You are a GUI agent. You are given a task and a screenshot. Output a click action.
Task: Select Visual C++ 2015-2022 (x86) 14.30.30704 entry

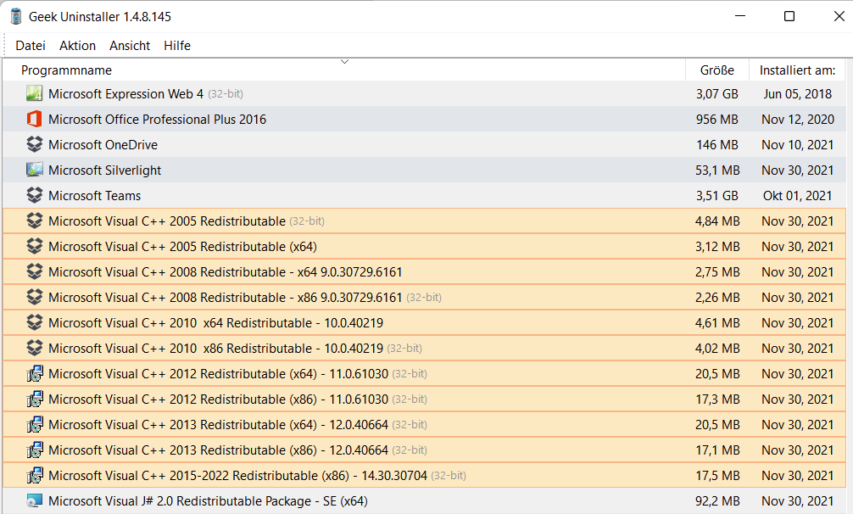(424, 475)
